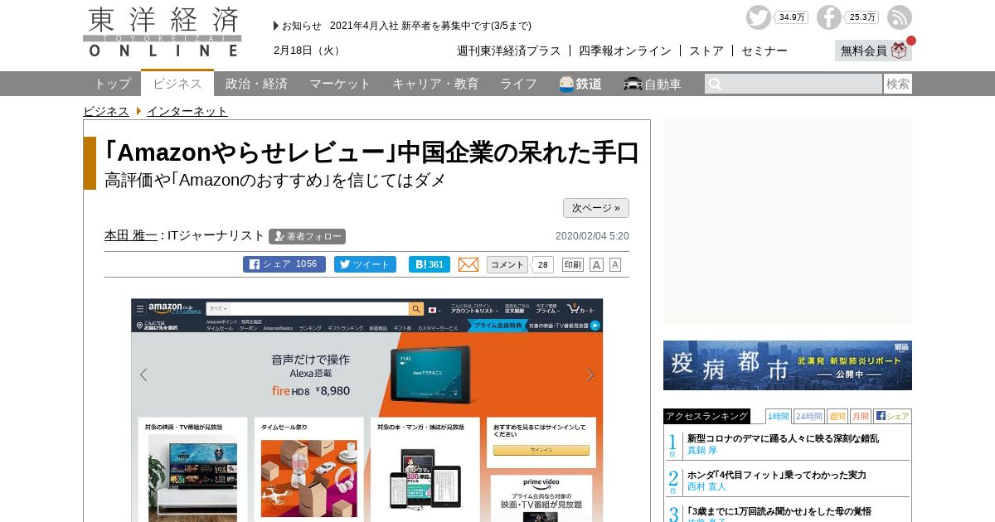Open the Facebook icon in header
This screenshot has width=995, height=522.
828,17
